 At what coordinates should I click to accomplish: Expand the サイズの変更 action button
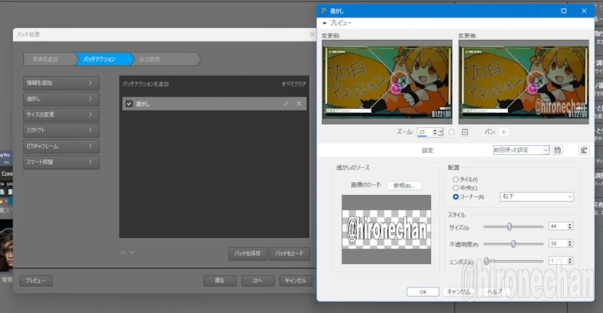[61, 115]
